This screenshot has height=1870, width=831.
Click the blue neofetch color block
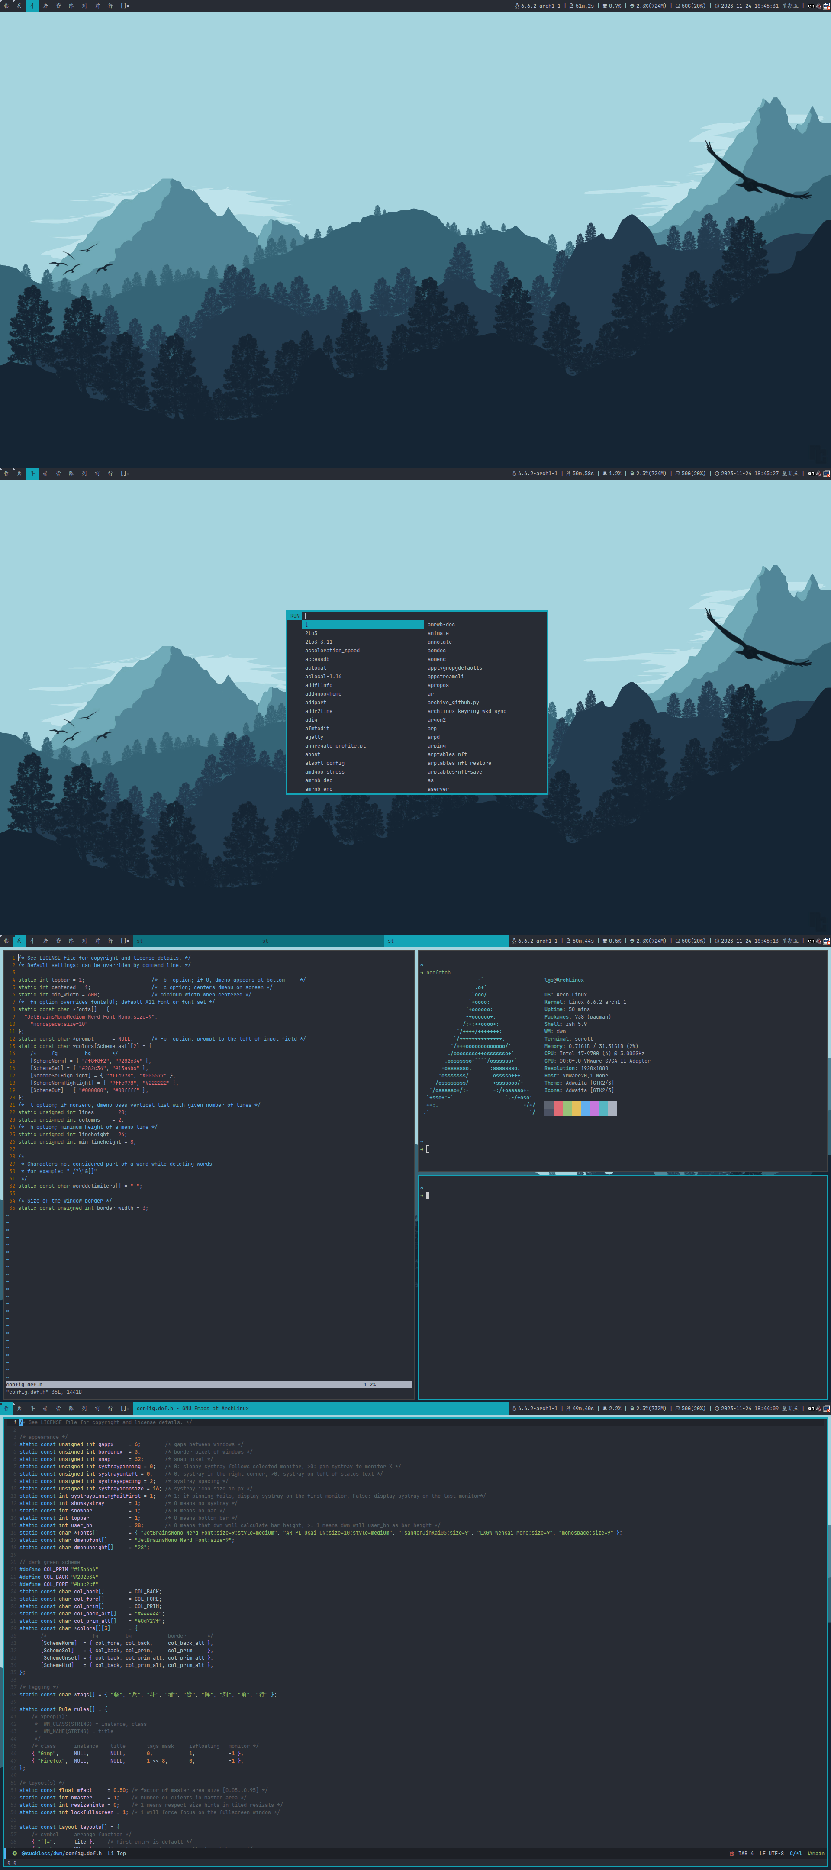(585, 1109)
